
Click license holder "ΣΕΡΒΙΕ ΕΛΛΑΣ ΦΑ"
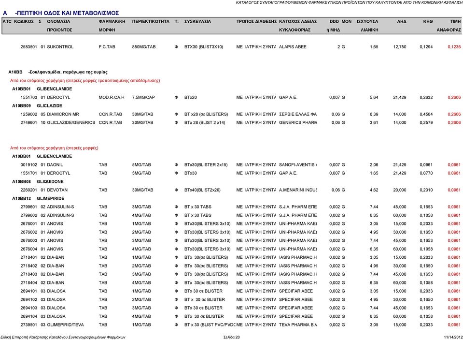(x=297, y=114)
